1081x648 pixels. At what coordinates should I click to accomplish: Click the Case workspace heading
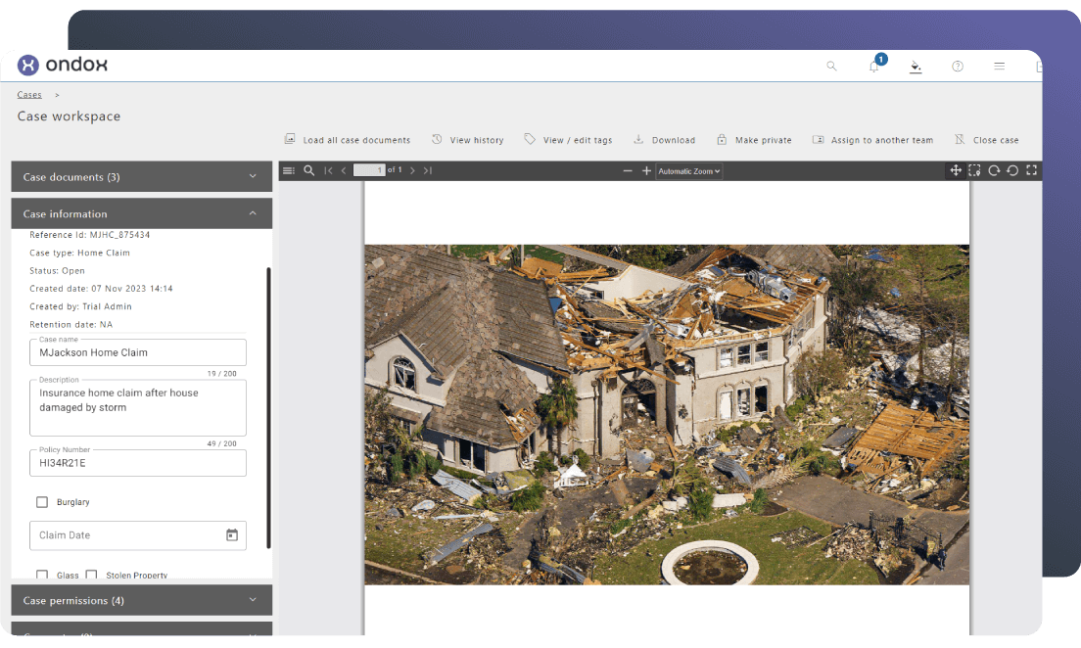[x=69, y=116]
